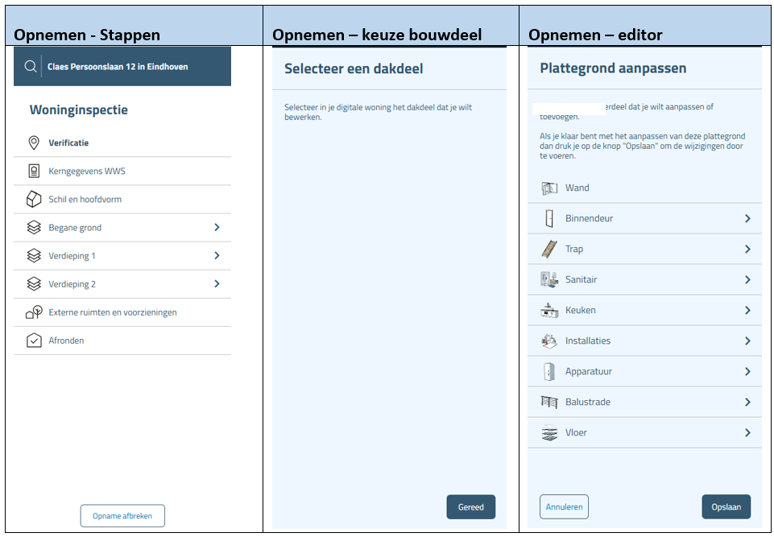
Task: Expand Verdieping 1 via its chevron
Action: (x=217, y=255)
